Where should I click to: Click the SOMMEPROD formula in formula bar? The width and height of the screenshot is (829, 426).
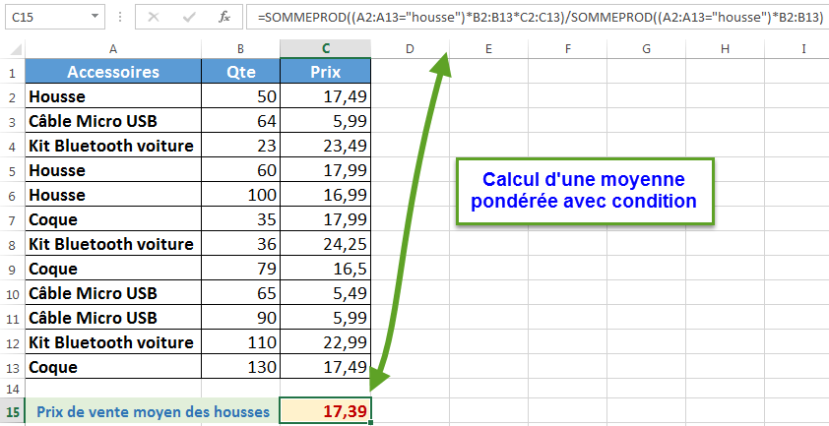click(x=541, y=17)
